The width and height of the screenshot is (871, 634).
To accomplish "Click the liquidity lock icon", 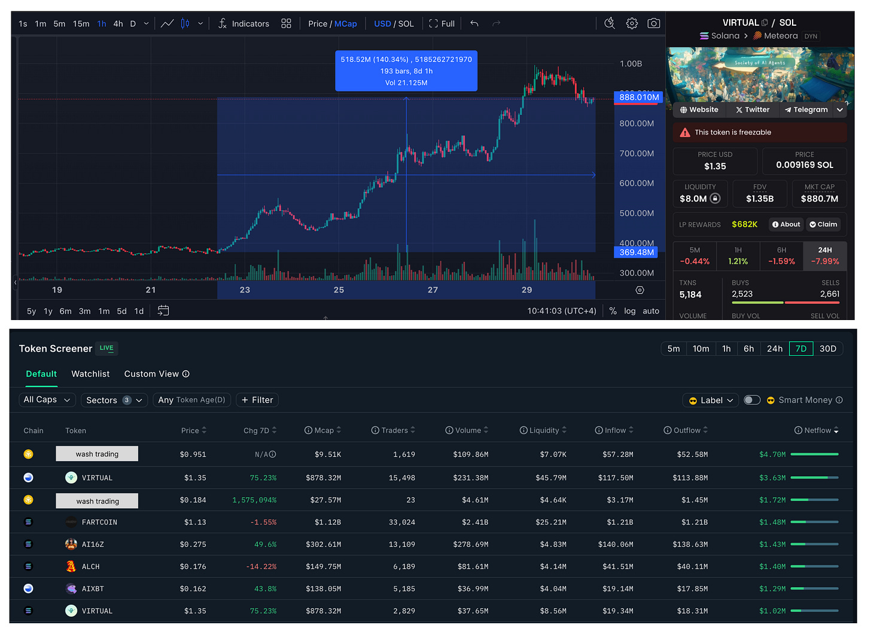I will 715,199.
